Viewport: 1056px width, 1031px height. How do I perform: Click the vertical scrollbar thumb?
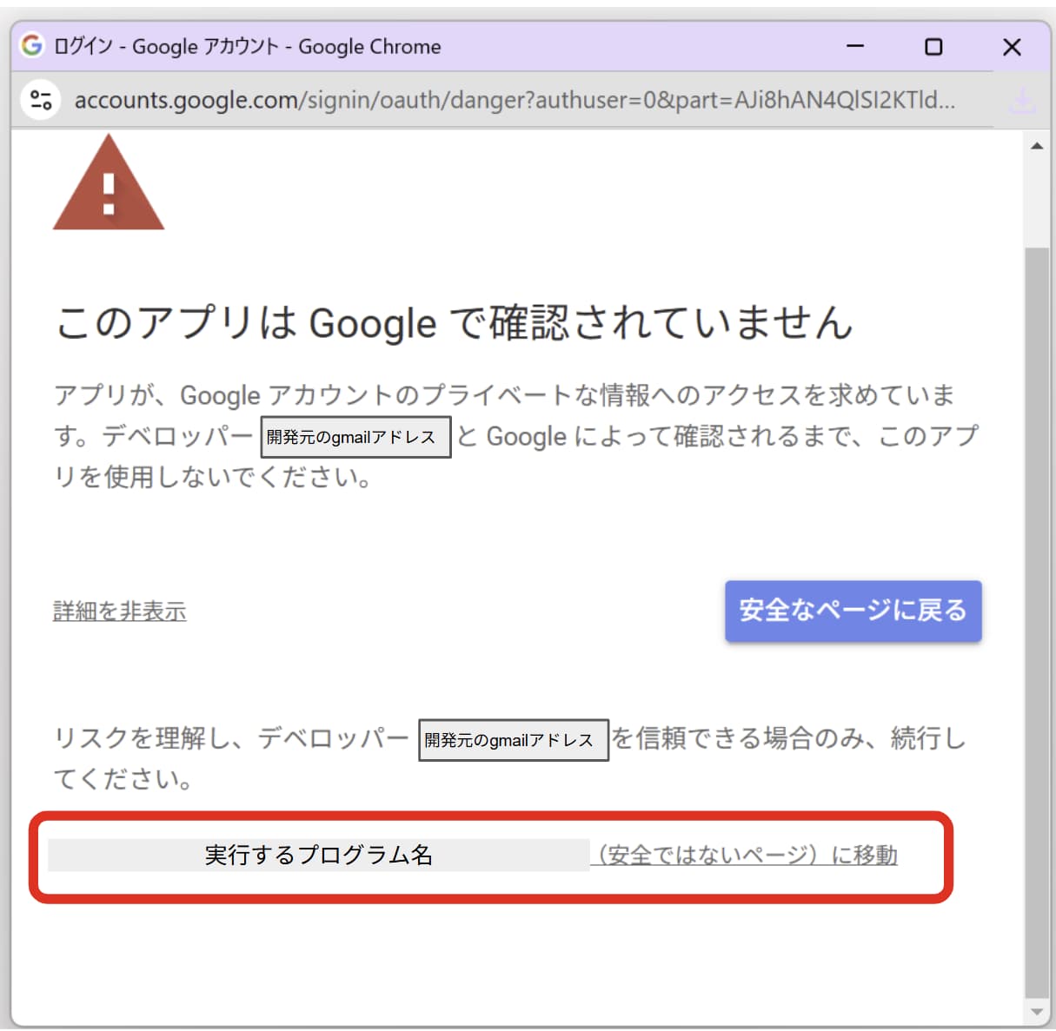(1037, 623)
